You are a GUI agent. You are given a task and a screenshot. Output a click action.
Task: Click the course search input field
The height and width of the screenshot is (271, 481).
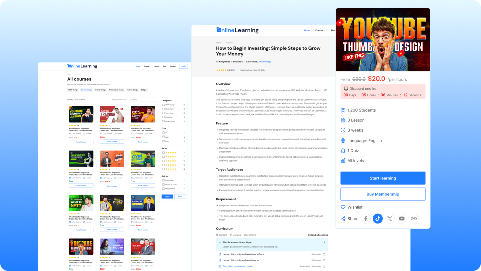pos(143,100)
